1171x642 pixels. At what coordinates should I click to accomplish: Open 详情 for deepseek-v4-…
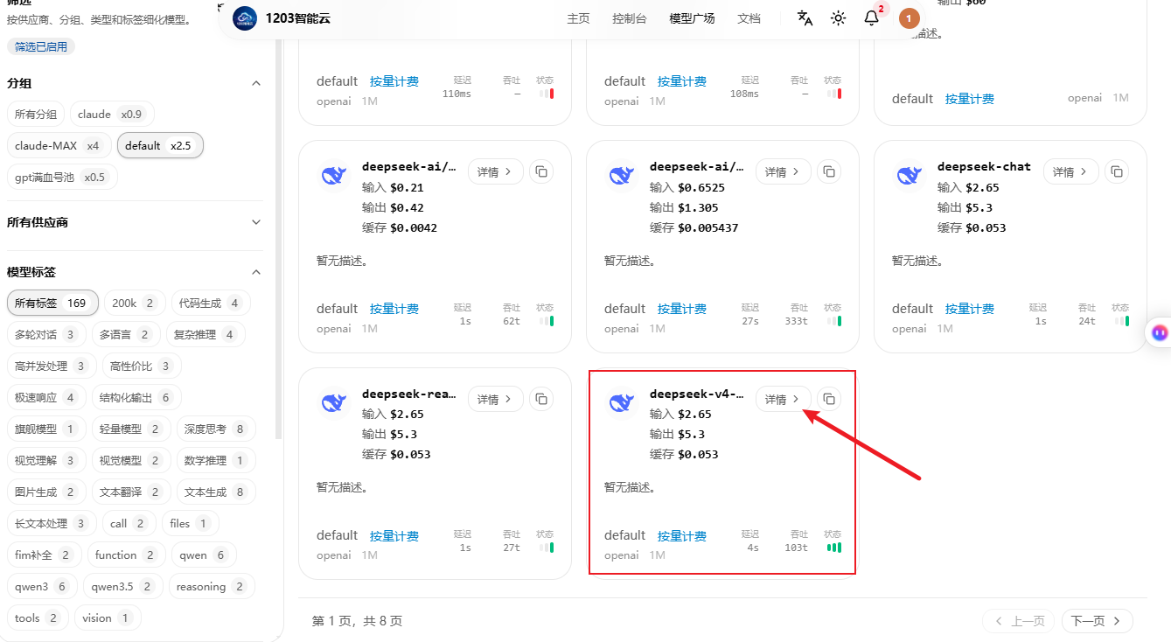784,400
